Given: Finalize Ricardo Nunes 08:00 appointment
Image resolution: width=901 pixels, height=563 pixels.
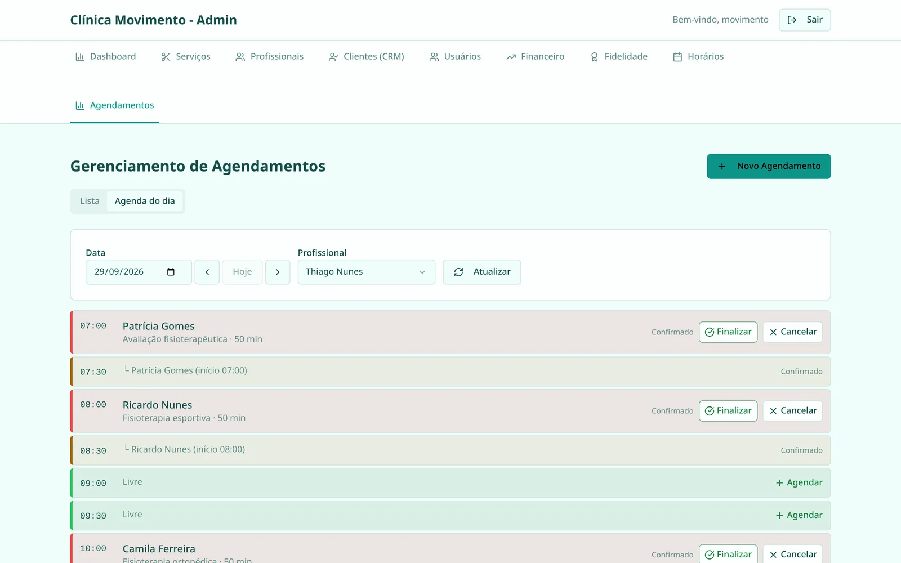Looking at the screenshot, I should coord(728,411).
